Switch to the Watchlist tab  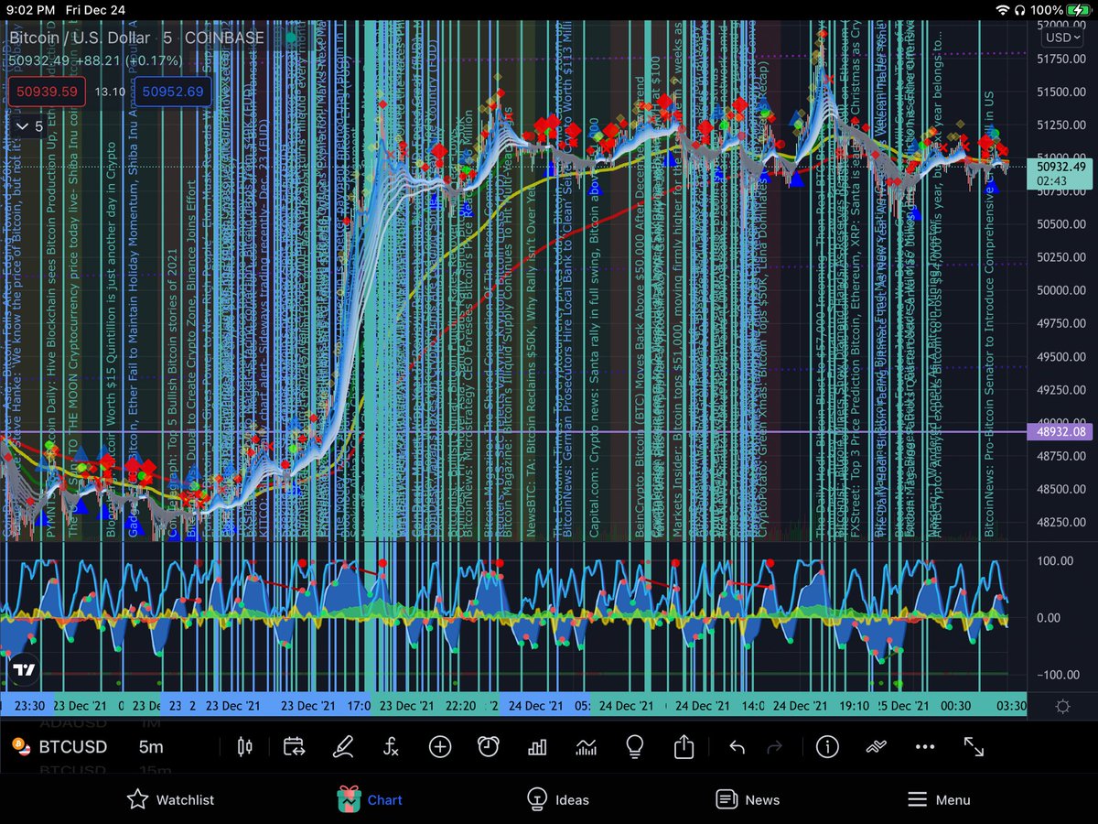click(170, 799)
